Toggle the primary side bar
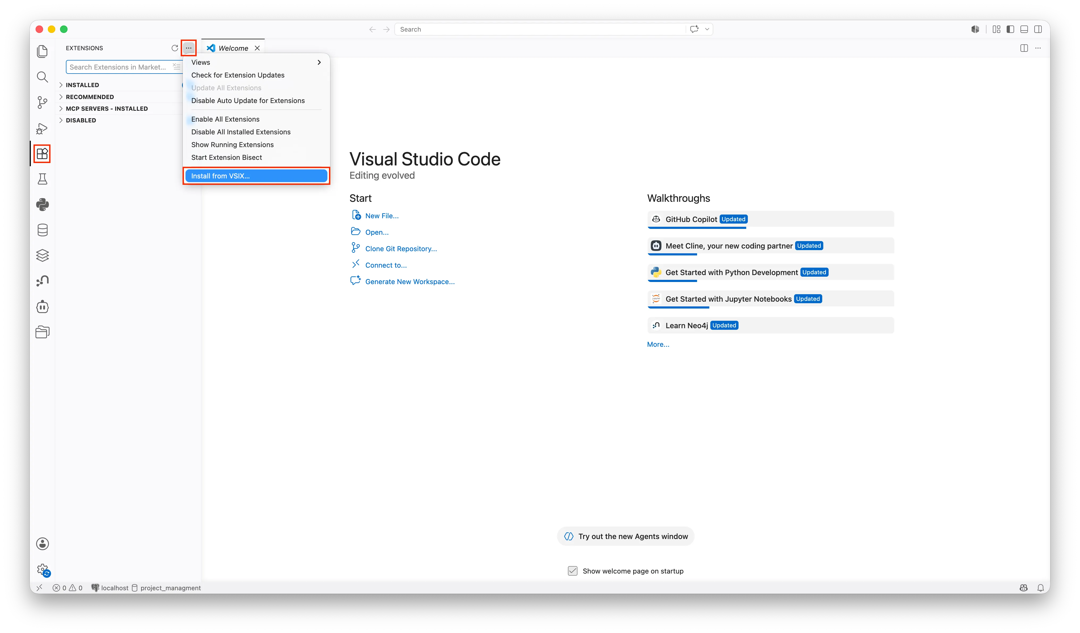Image resolution: width=1080 pixels, height=633 pixels. [x=1010, y=29]
